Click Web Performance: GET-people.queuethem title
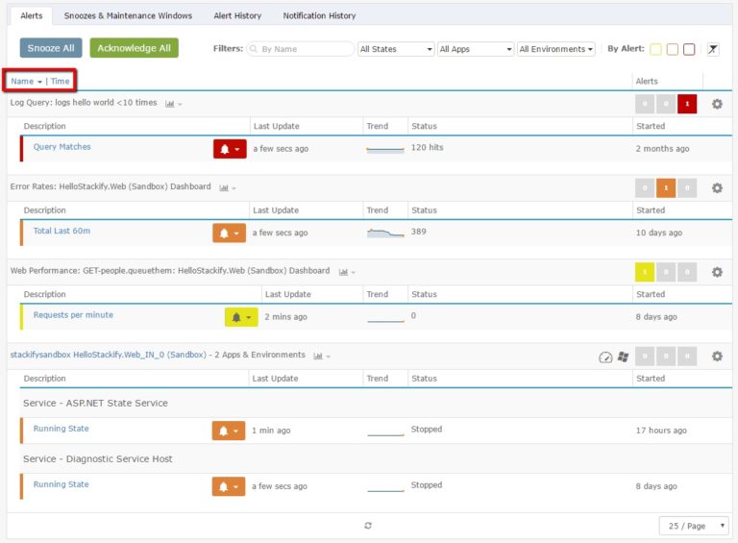Viewport: 738px width, 543px height. coord(170,271)
